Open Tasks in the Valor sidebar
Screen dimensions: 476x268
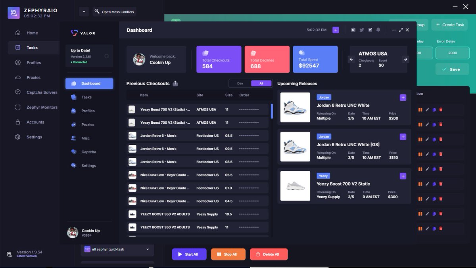click(81, 97)
